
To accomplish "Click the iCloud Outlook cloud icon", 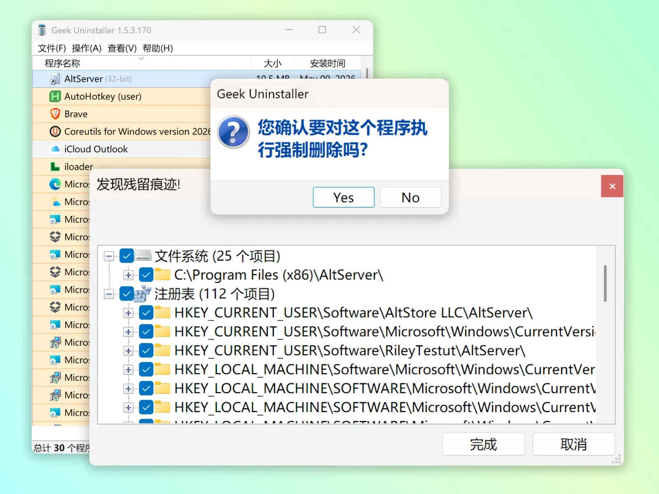I will coord(55,149).
